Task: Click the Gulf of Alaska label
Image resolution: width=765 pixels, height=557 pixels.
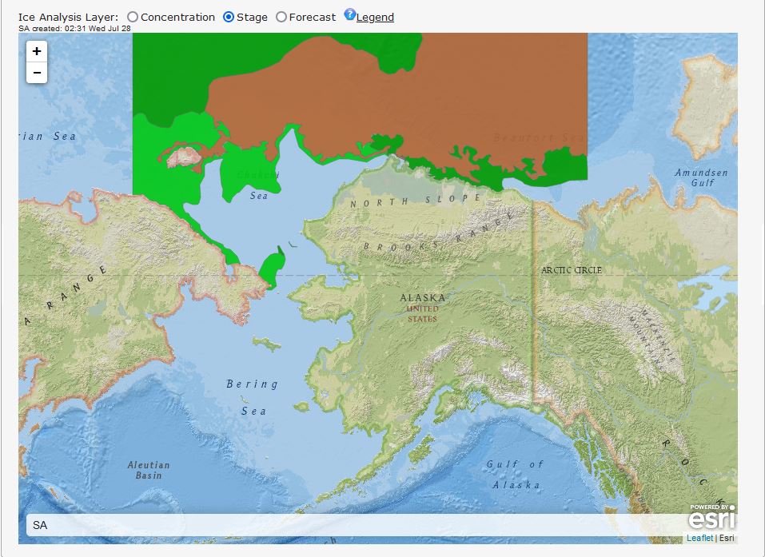Action: click(x=516, y=474)
